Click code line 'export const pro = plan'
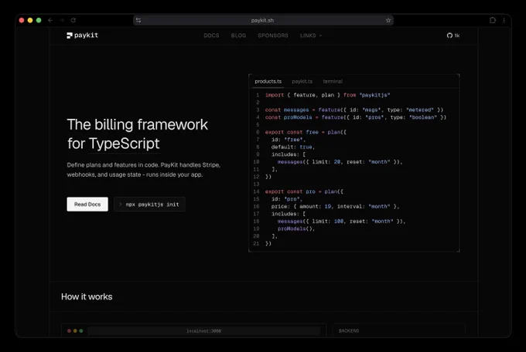The height and width of the screenshot is (352, 526). coord(304,191)
